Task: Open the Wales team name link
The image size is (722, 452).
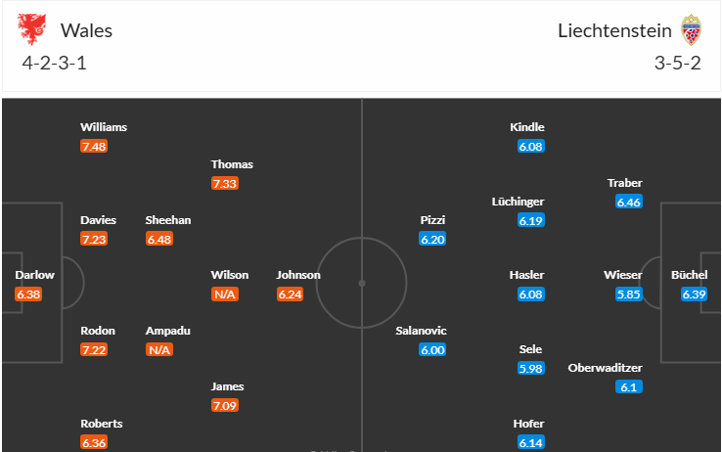Action: [86, 31]
